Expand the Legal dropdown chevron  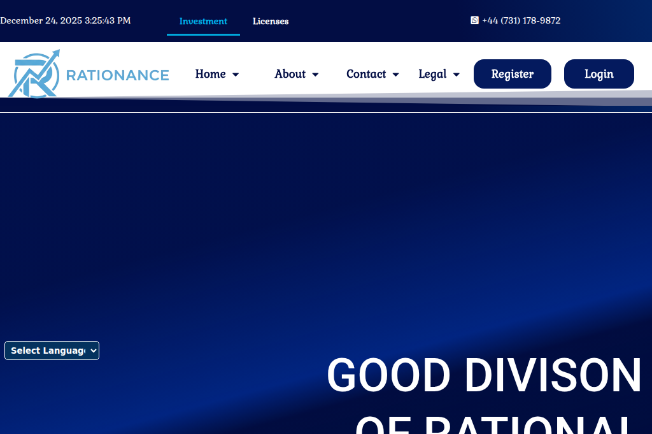[457, 75]
